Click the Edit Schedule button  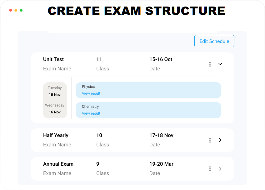[214, 41]
